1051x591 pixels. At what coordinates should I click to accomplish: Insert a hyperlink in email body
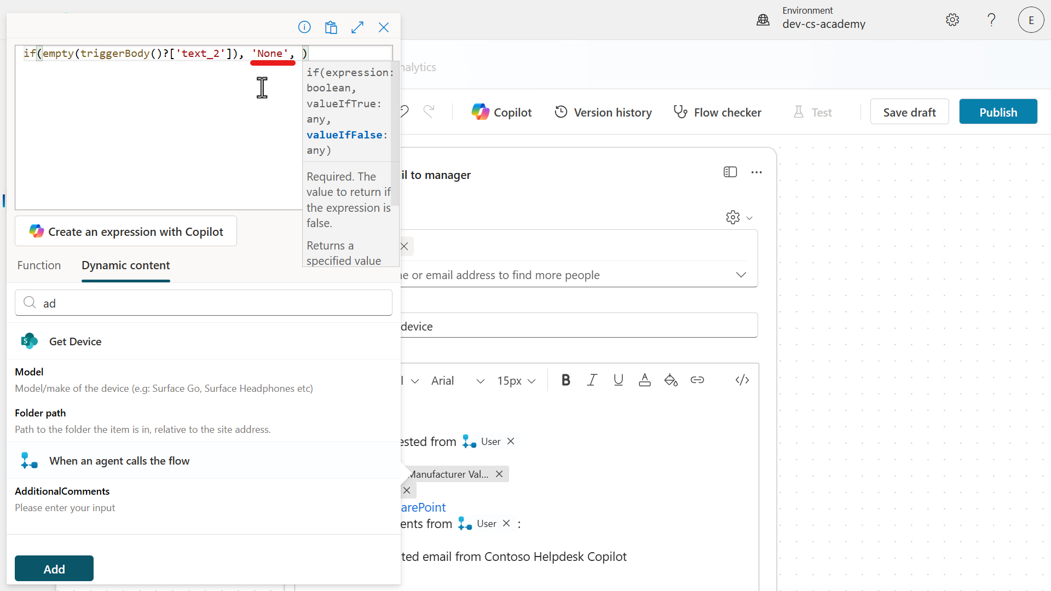(697, 380)
